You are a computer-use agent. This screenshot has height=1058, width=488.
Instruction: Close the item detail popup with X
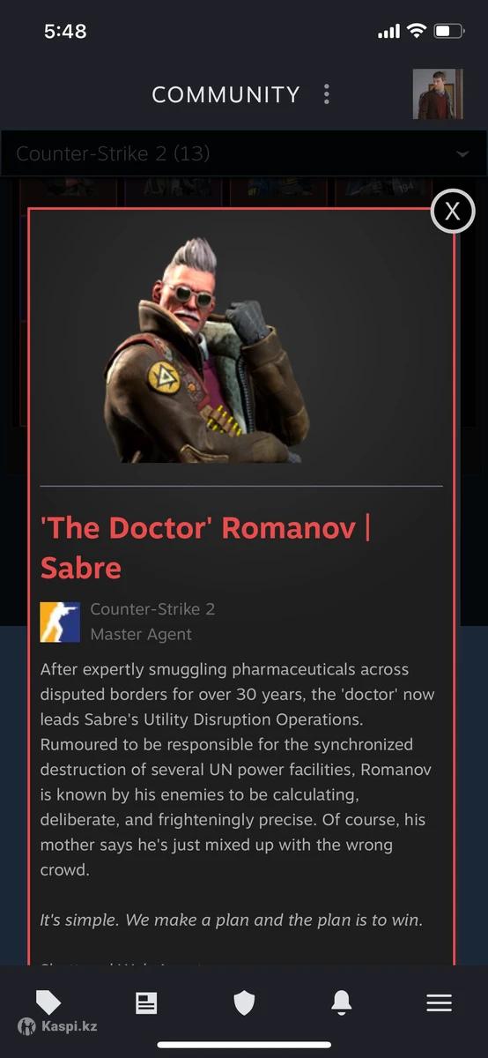453,211
